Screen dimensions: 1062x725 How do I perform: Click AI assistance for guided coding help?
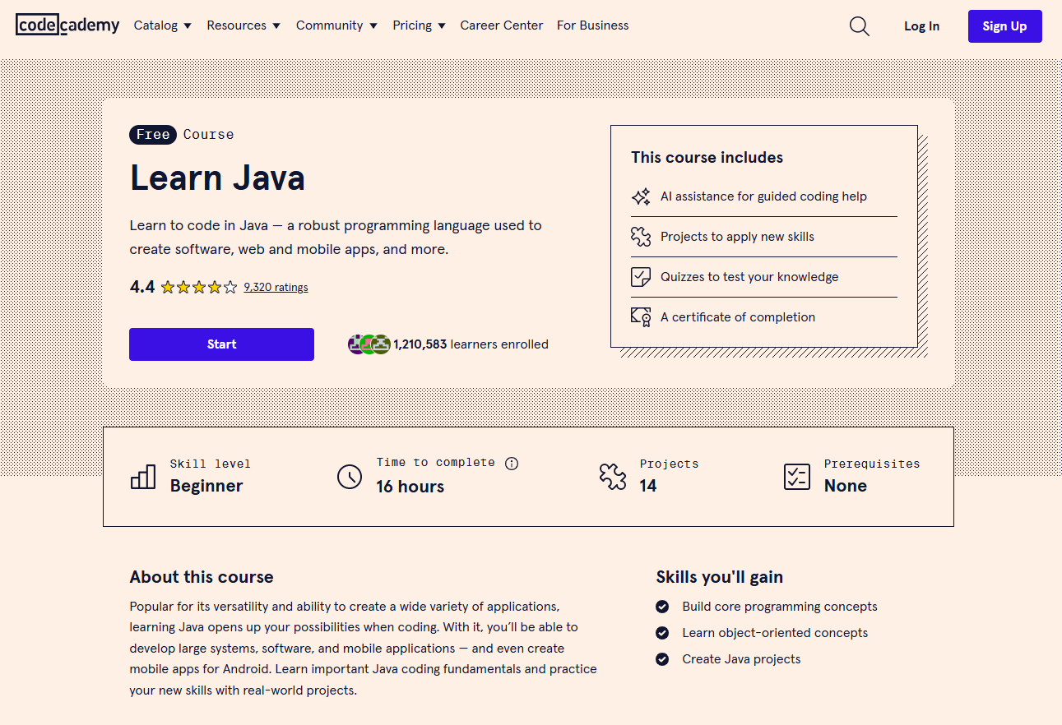tap(763, 196)
